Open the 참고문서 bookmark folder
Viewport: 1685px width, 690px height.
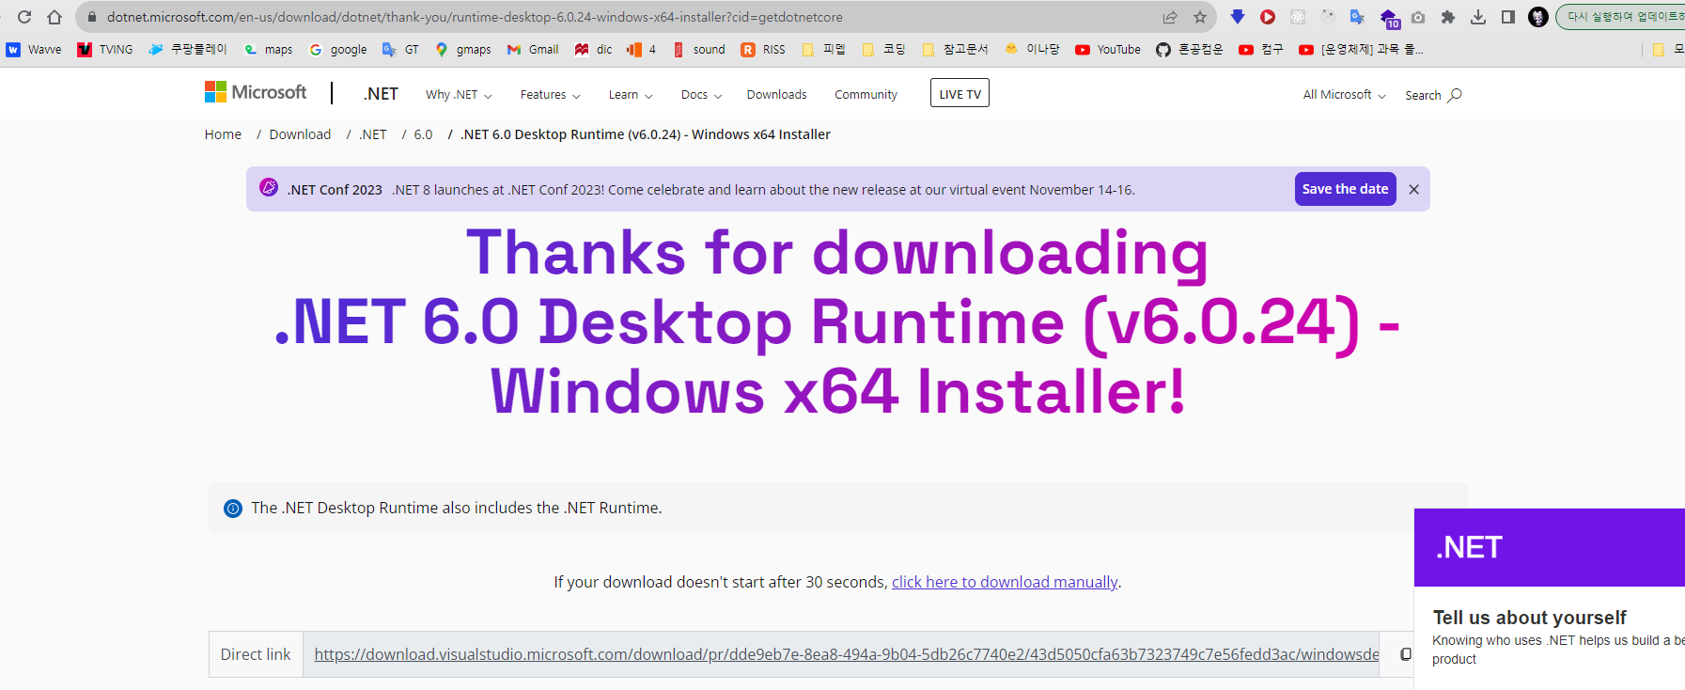click(x=955, y=50)
